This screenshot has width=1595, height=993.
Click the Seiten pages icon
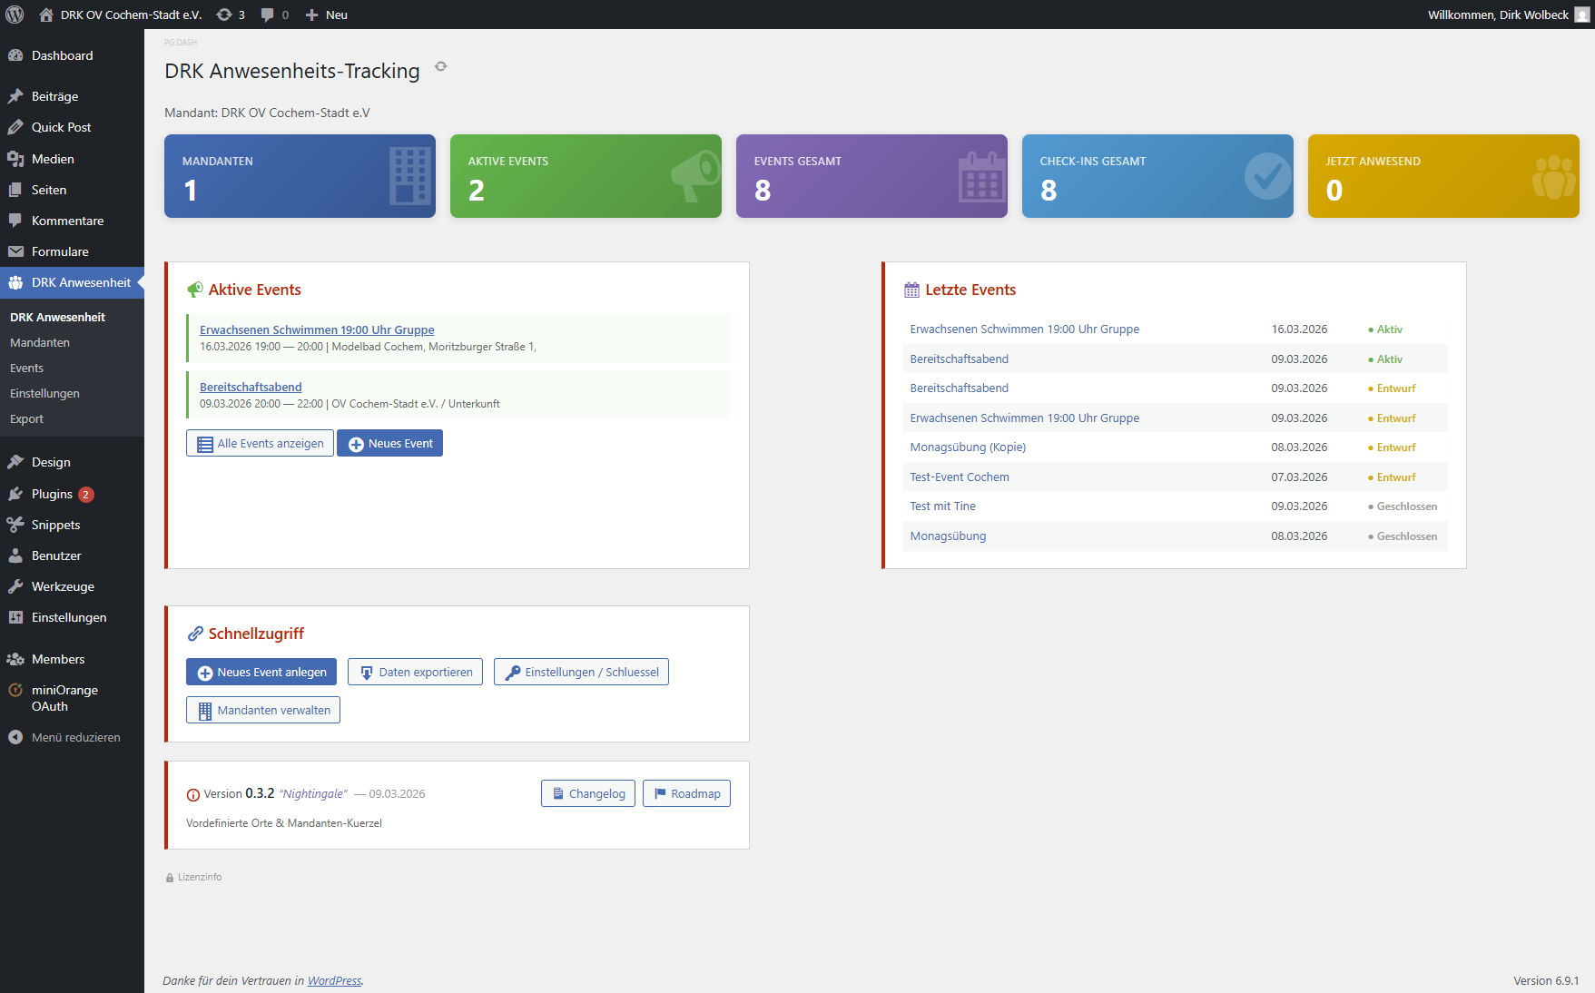click(15, 190)
